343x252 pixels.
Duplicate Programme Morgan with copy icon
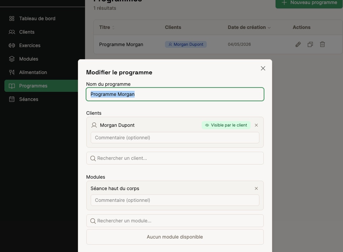pyautogui.click(x=310, y=44)
